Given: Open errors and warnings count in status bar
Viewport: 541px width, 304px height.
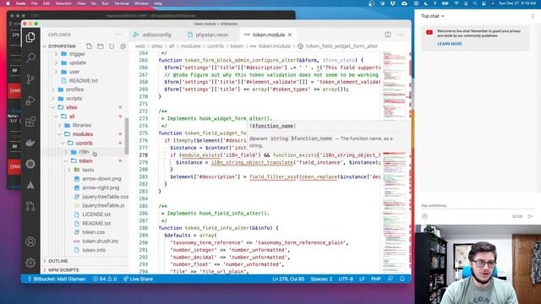Looking at the screenshot, I should pos(105,279).
